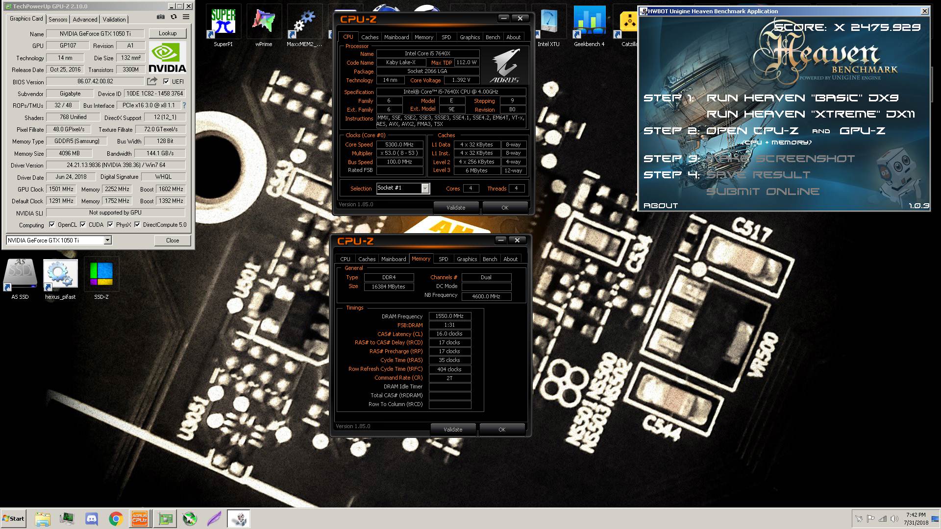Toggle the CUDA checkbox
Image resolution: width=941 pixels, height=529 pixels.
click(83, 225)
